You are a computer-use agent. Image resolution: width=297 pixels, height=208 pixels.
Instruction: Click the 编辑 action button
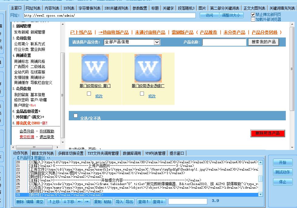[30, 202]
